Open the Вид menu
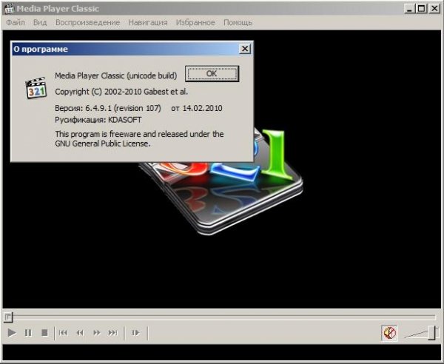 (40, 22)
